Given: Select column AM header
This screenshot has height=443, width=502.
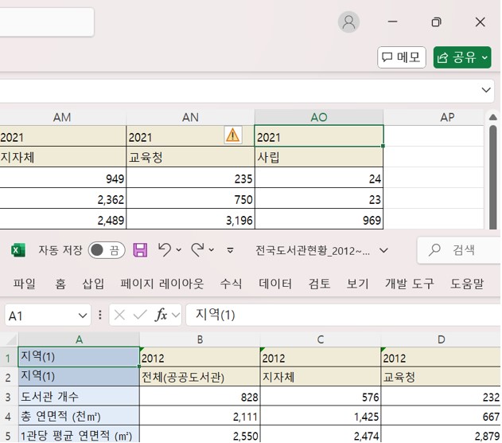Looking at the screenshot, I should coord(62,117).
